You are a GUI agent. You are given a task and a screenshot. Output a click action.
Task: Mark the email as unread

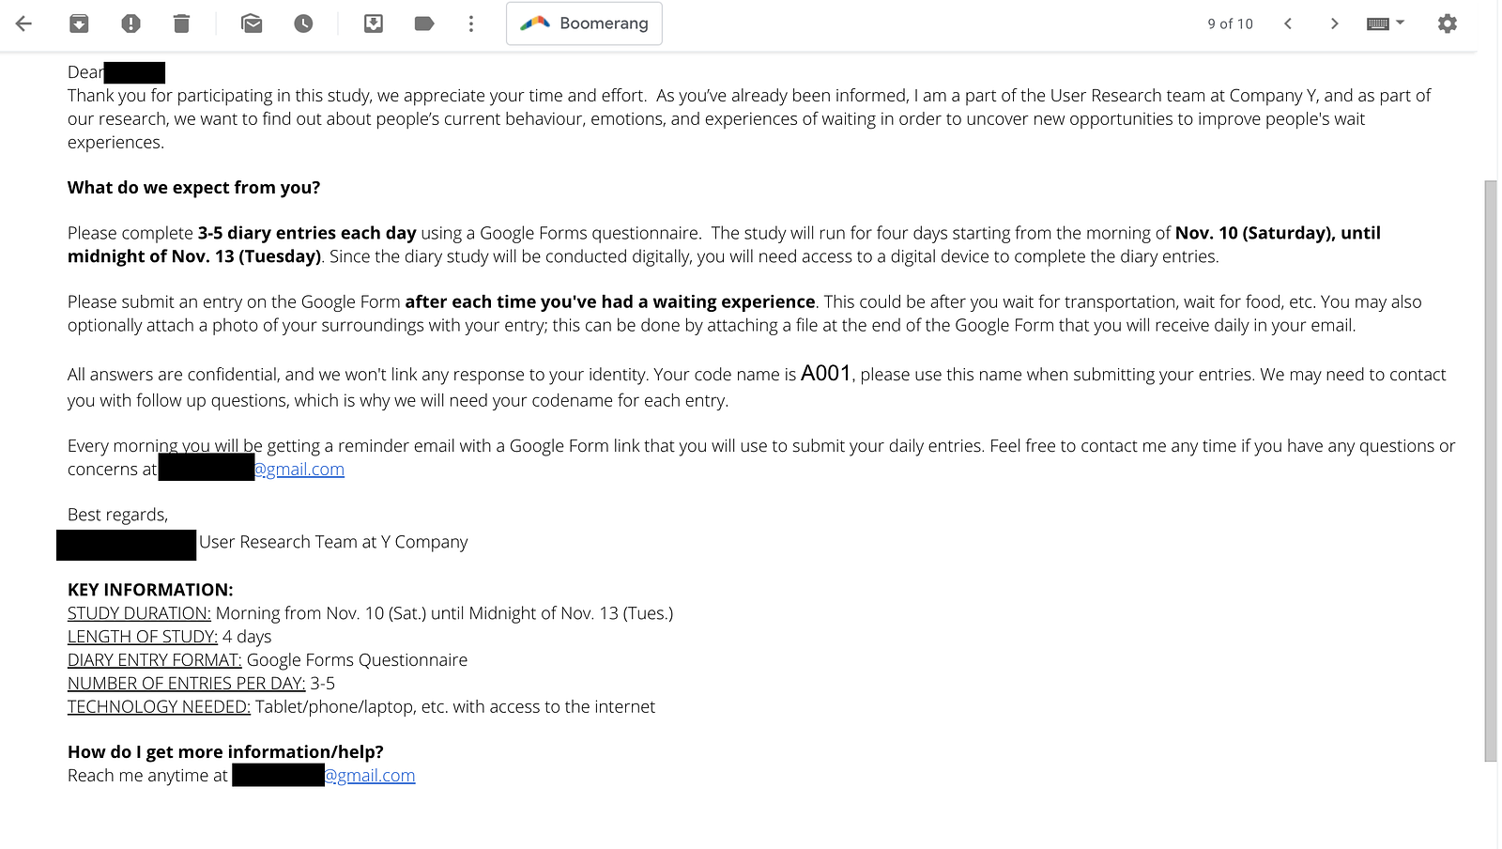click(252, 23)
